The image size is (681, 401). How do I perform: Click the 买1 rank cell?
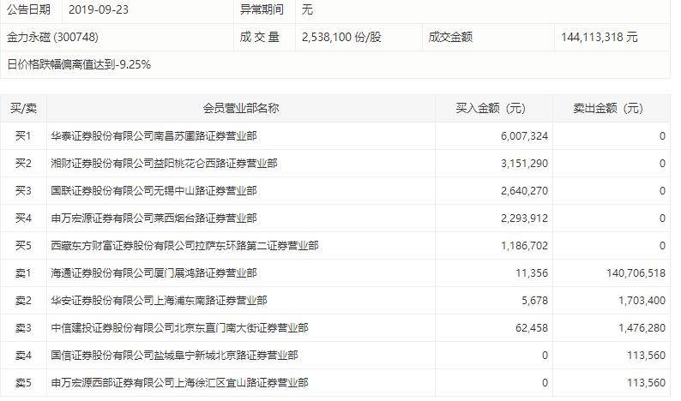point(23,136)
